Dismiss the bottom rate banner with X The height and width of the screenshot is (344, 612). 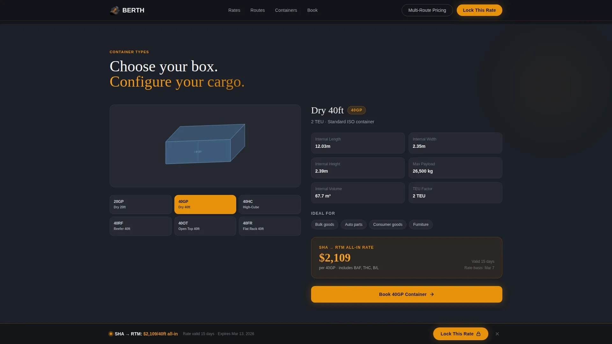pos(497,334)
